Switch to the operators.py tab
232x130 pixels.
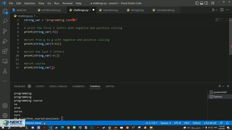(111, 10)
